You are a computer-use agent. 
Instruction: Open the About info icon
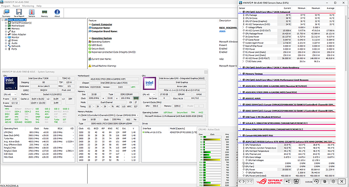point(57,13)
